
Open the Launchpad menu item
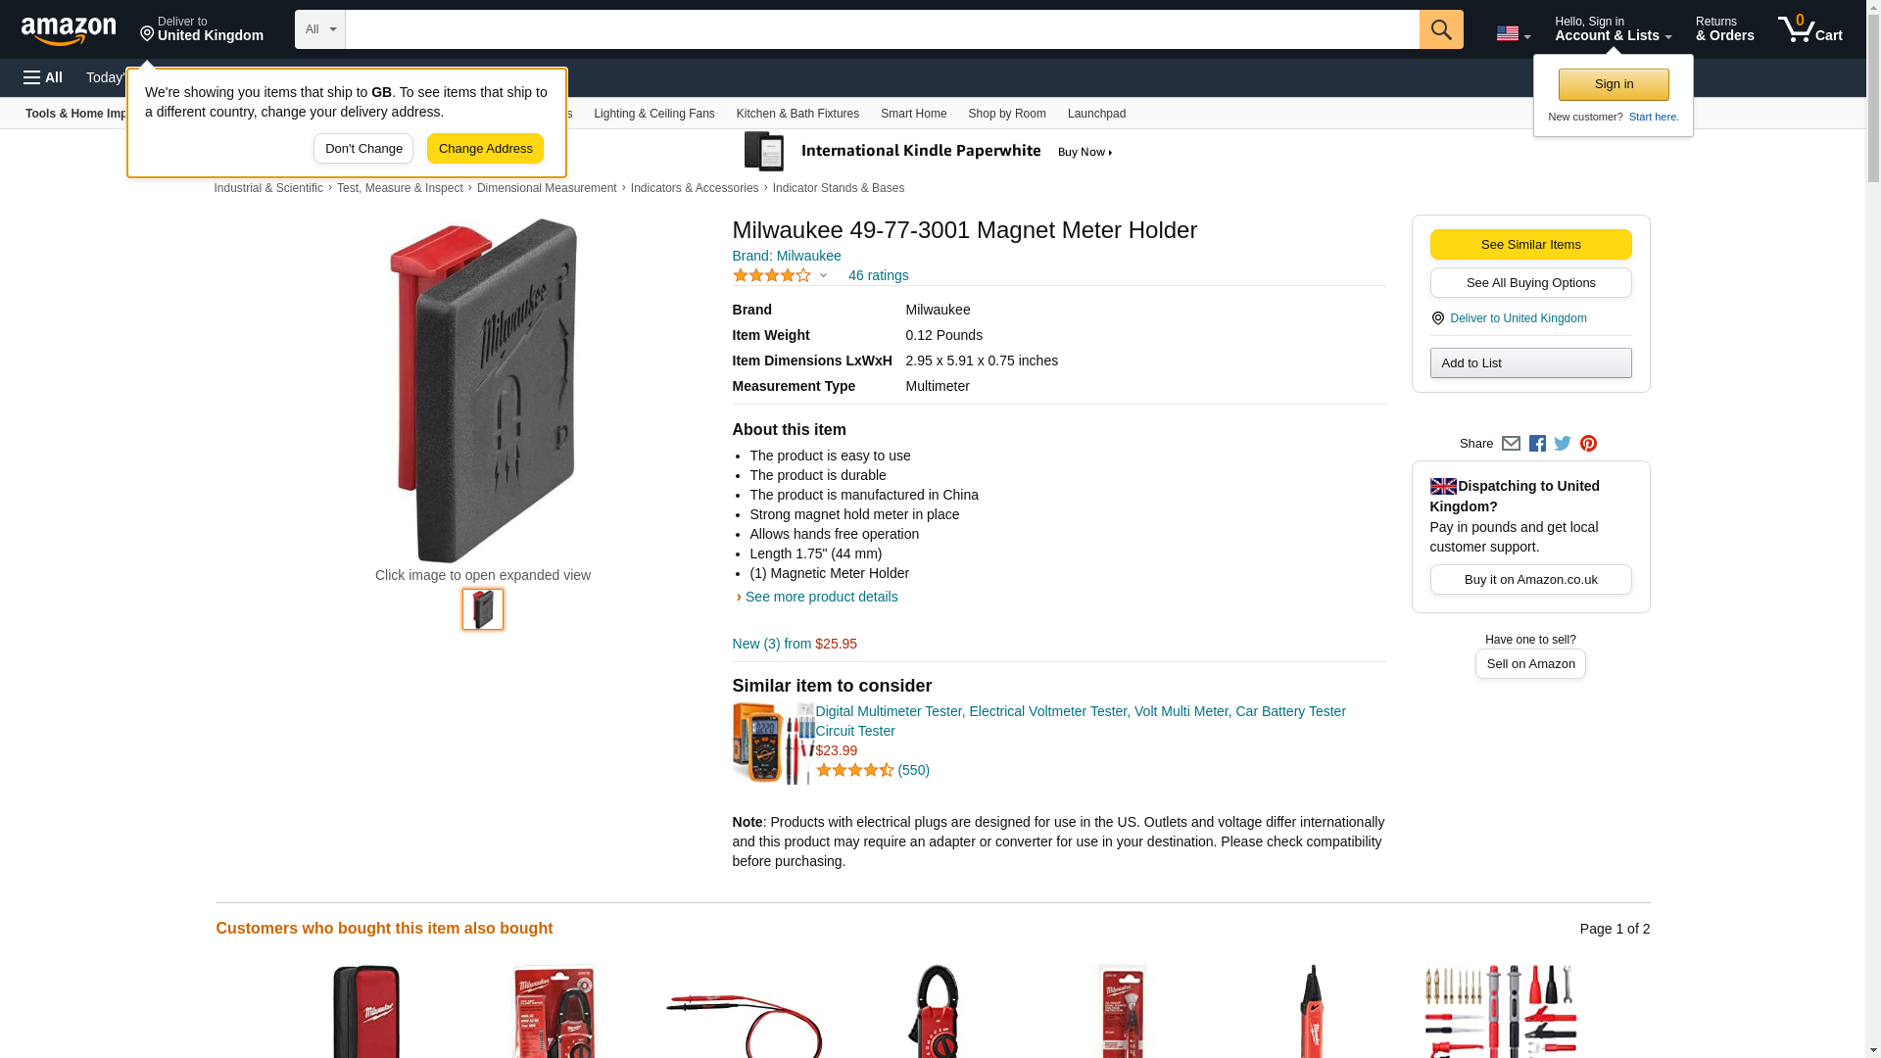[1096, 114]
